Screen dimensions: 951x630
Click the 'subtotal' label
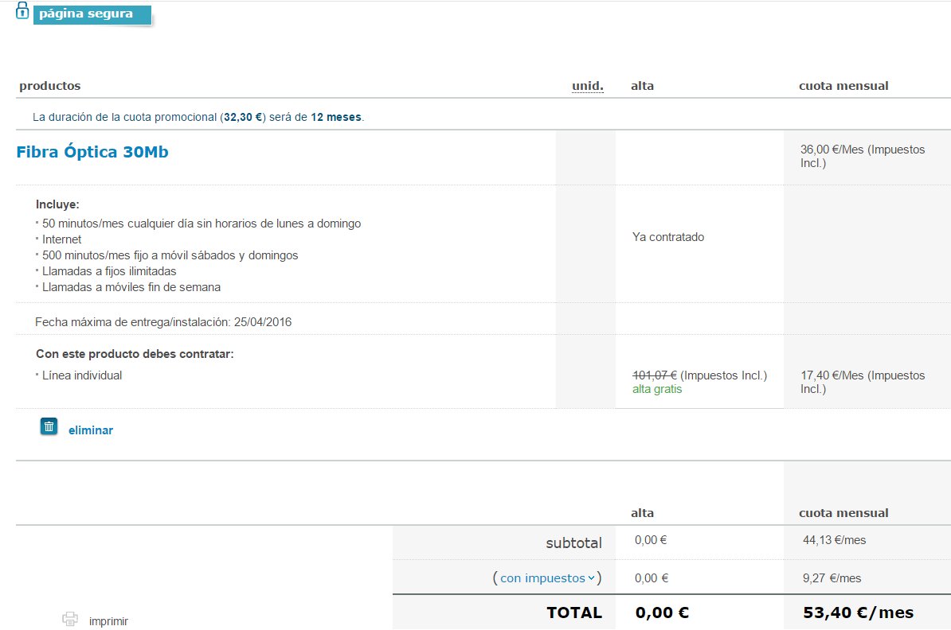click(x=573, y=542)
